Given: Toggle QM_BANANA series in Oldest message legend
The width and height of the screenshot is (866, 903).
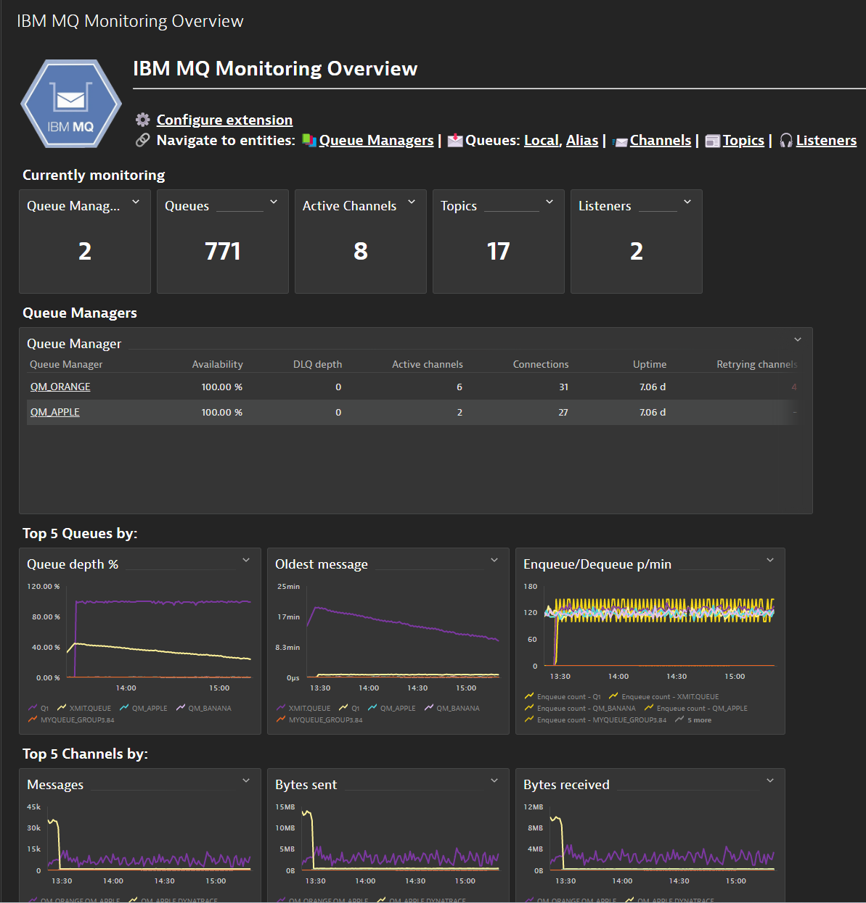Looking at the screenshot, I should (x=457, y=708).
